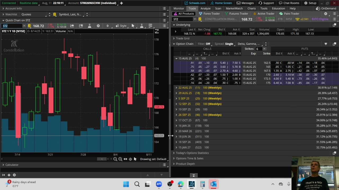Image resolution: width=339 pixels, height=190 pixels.
Task: Open the D timeframe dropdown on chart
Action: (x=108, y=26)
